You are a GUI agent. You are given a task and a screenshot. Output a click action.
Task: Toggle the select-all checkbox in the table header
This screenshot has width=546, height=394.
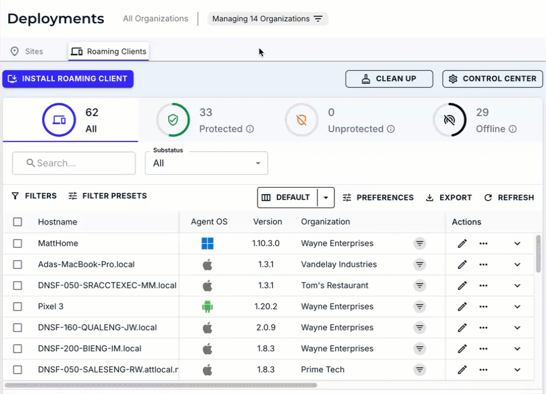[18, 222]
